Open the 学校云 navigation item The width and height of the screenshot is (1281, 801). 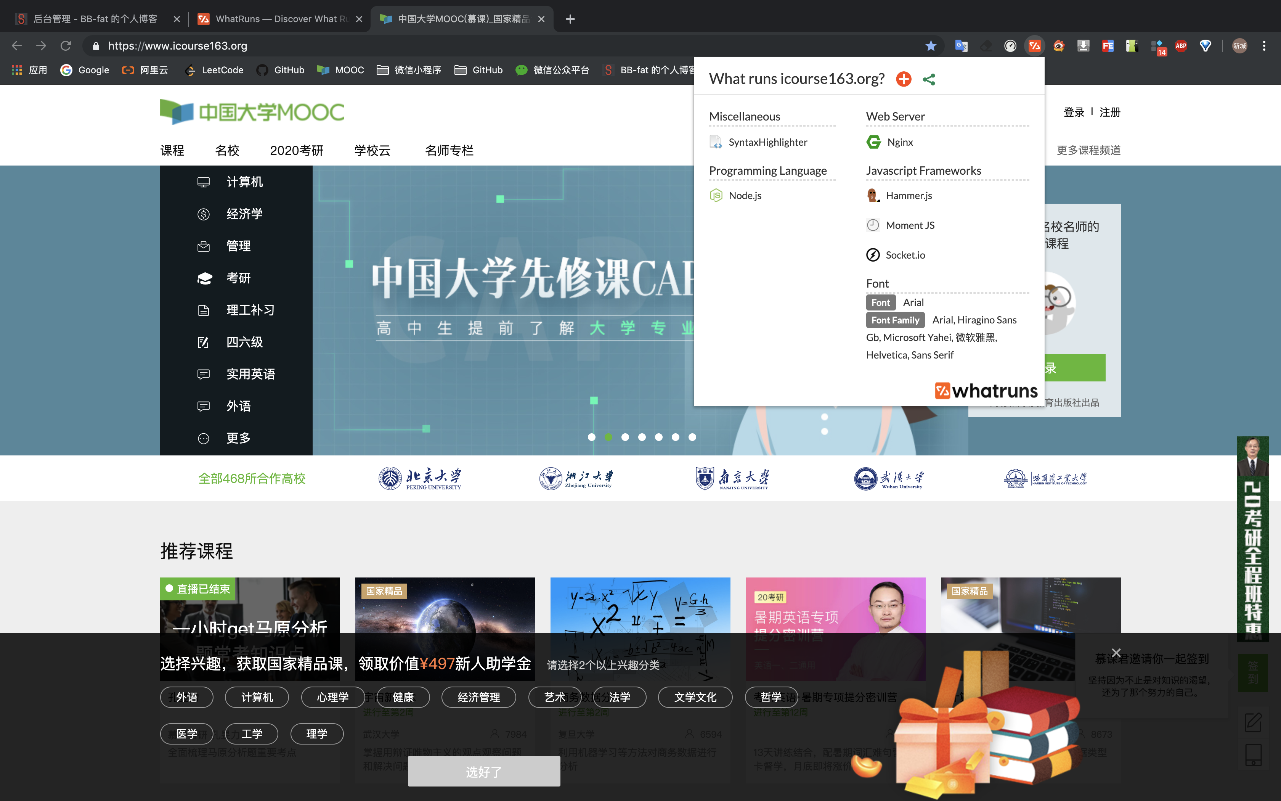(x=372, y=150)
